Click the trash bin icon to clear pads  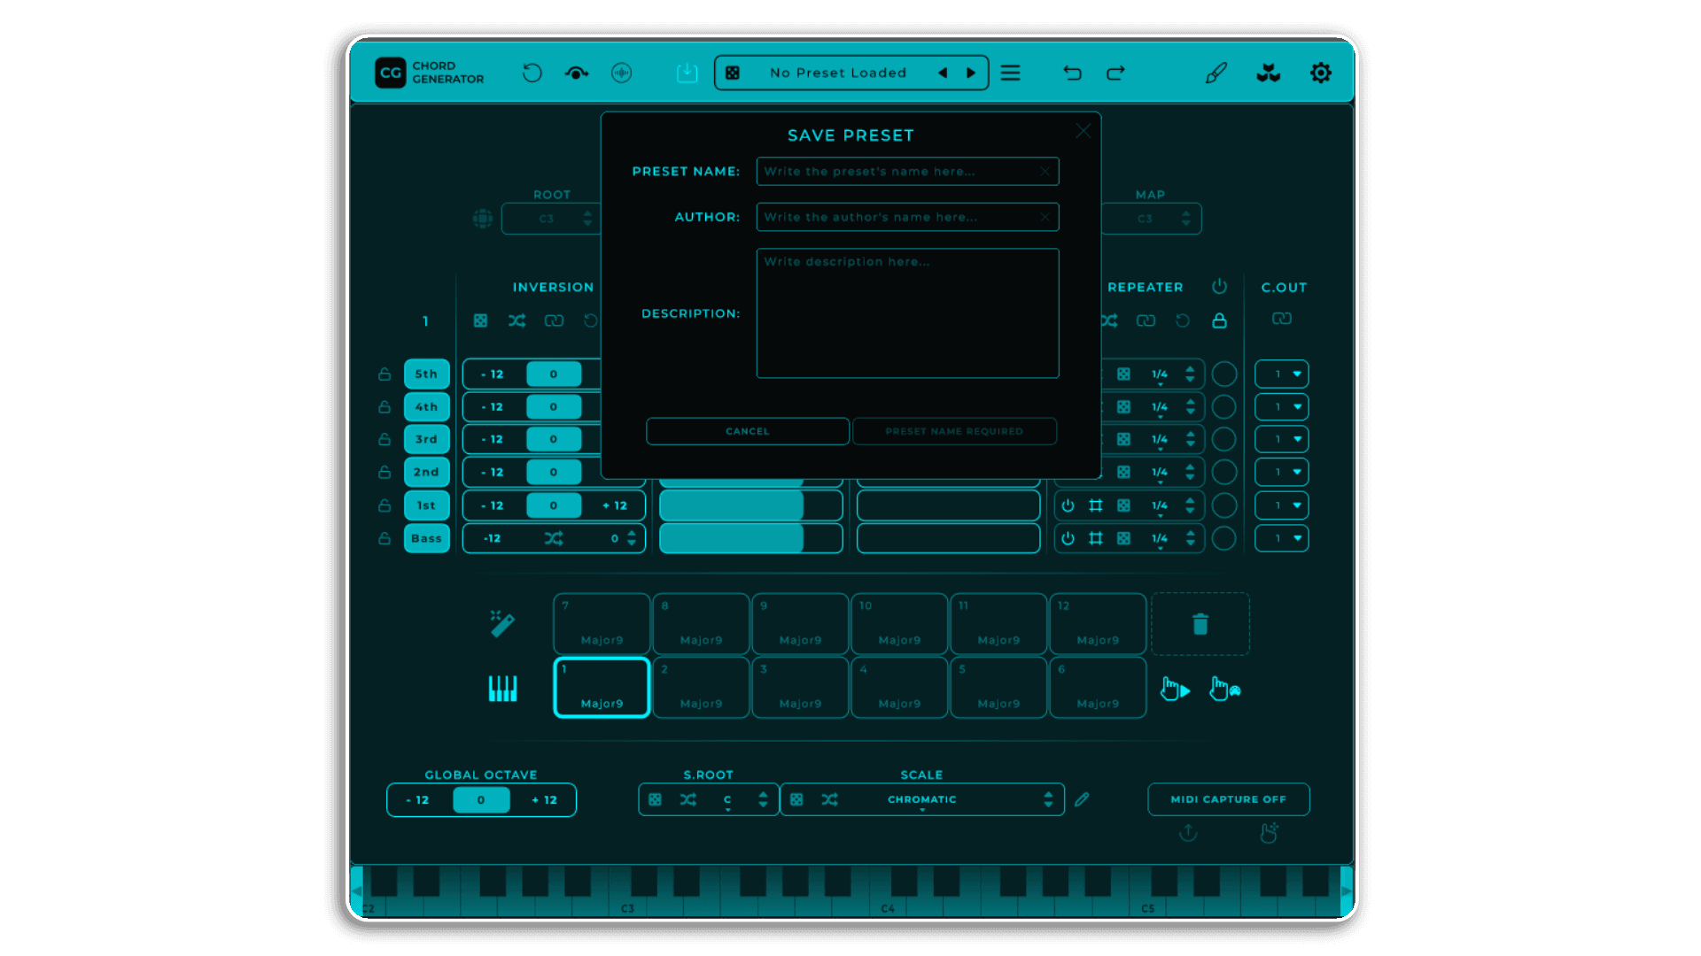point(1200,623)
